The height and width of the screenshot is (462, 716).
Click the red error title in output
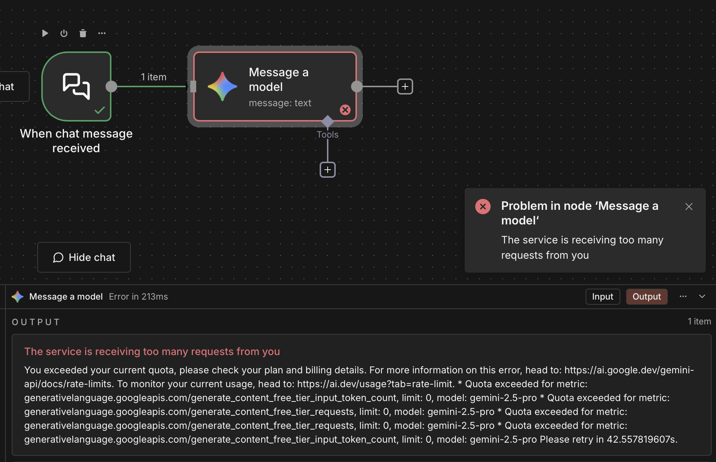(x=152, y=351)
